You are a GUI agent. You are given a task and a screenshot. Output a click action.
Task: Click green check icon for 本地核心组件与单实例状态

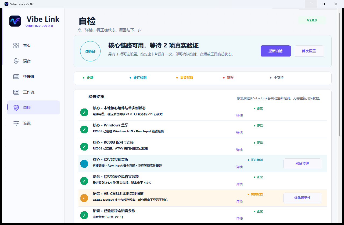84,112
